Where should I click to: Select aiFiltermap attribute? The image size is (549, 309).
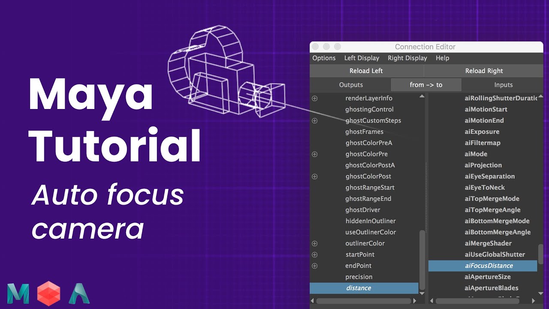(483, 143)
